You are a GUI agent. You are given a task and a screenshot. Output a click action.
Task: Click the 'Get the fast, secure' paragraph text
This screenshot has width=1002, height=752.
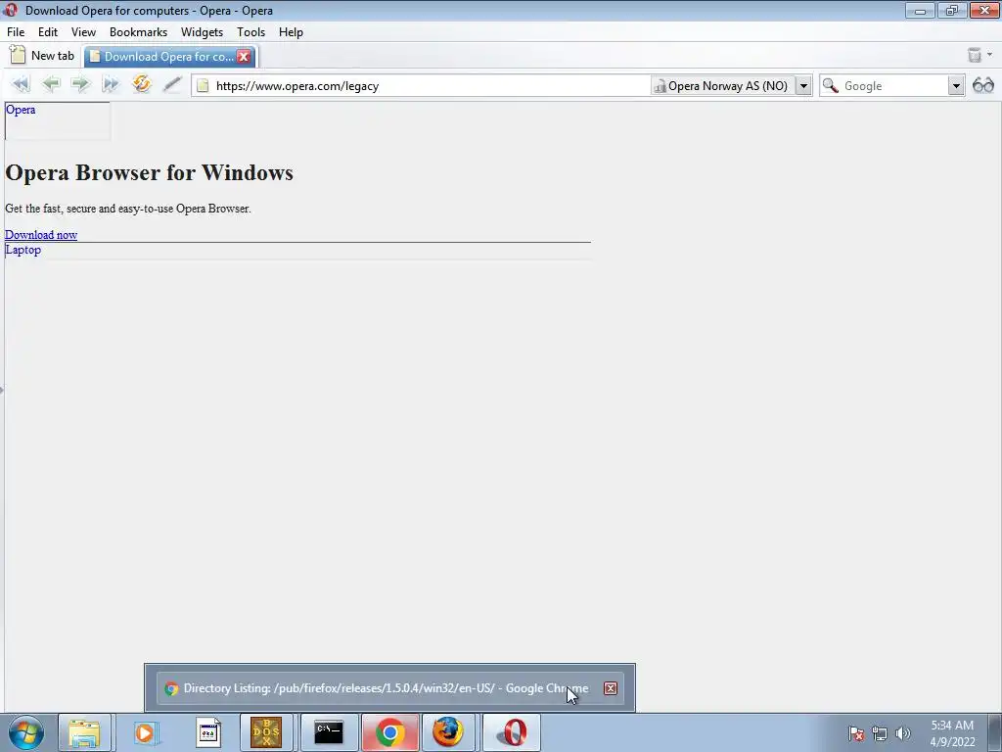click(128, 209)
